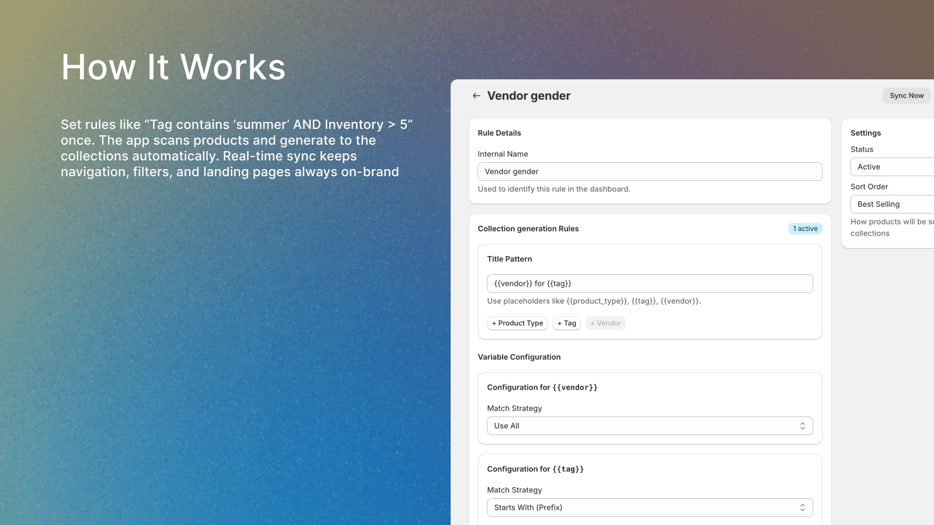Edit the Title Pattern {{vendor}} for {{tag}}
Screen dimensions: 934x525
tap(650, 283)
